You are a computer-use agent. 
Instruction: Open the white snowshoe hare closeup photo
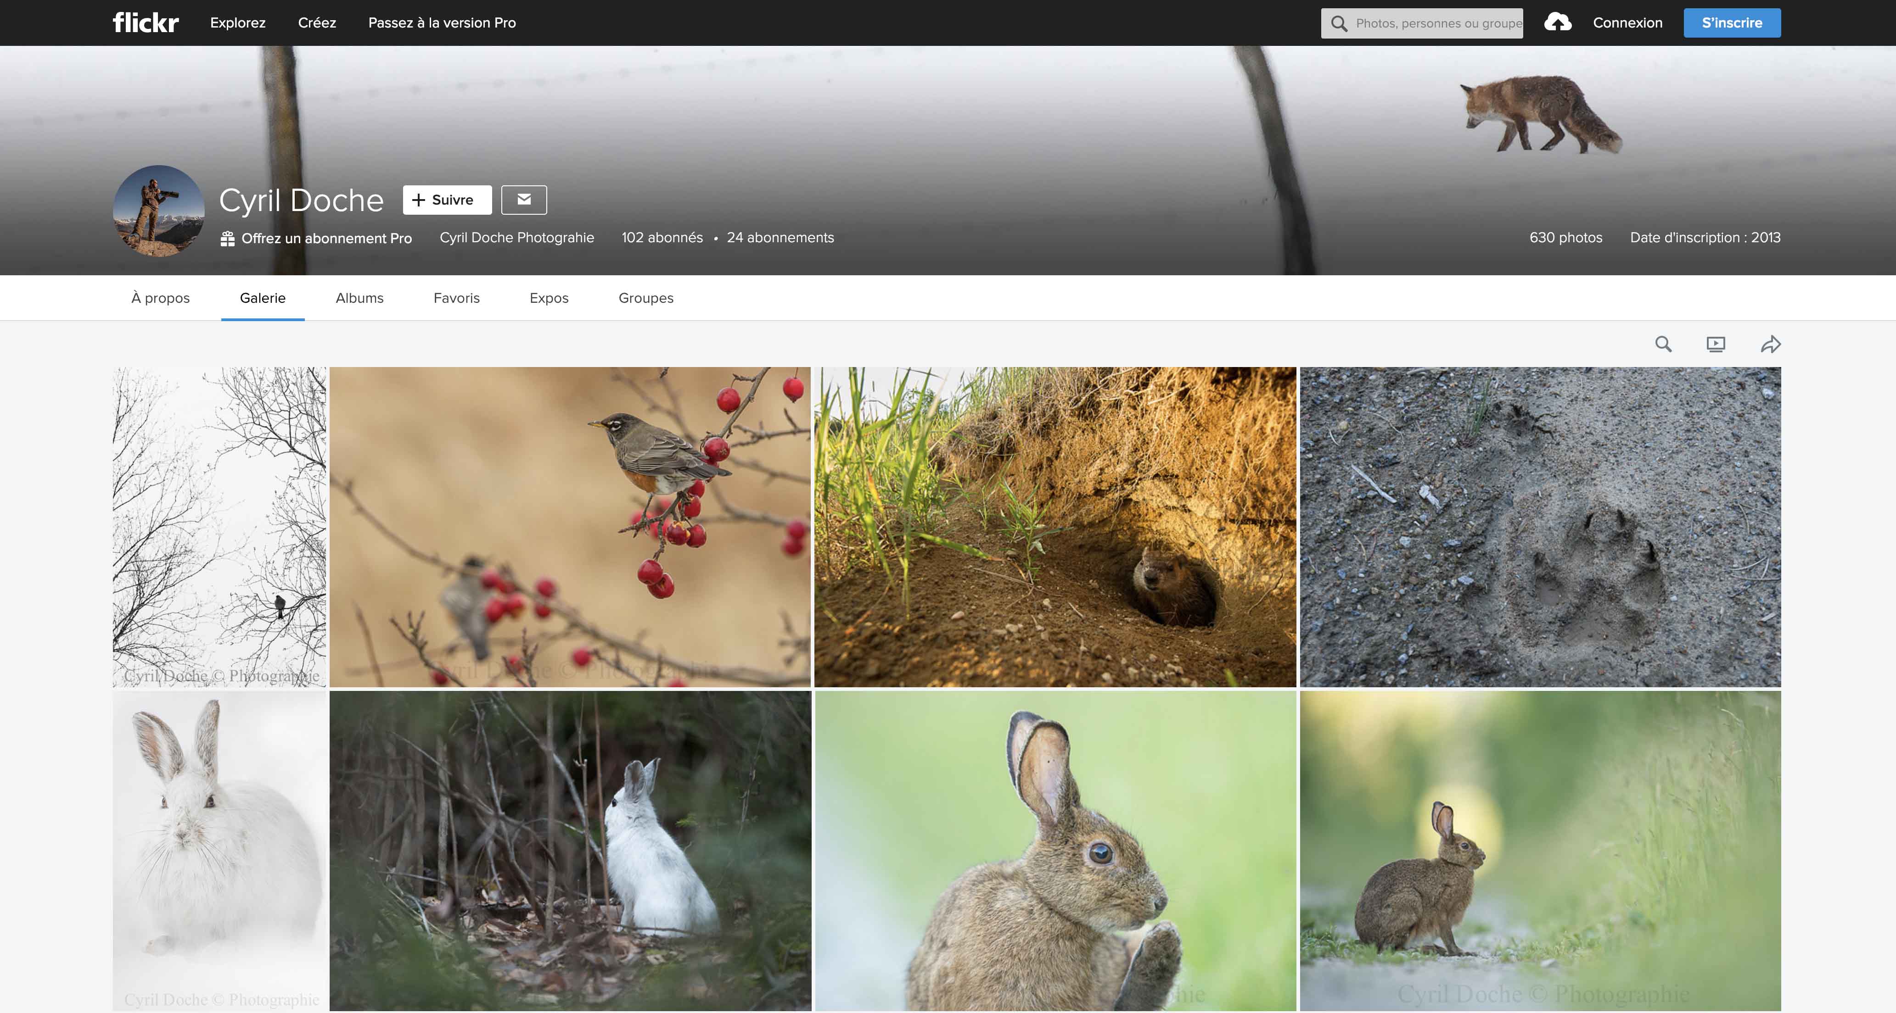[x=219, y=851]
